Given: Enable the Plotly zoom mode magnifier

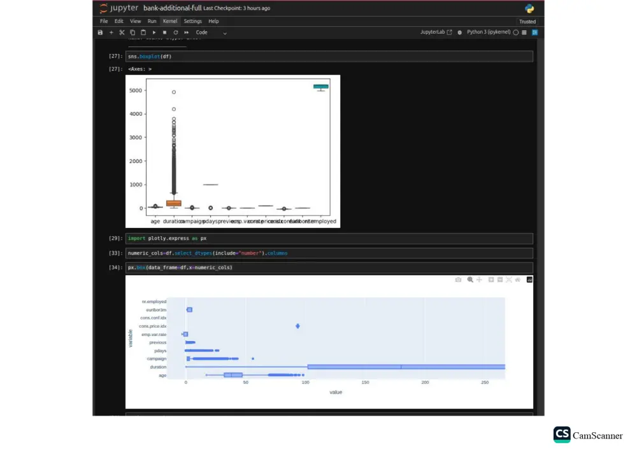Looking at the screenshot, I should 469,279.
